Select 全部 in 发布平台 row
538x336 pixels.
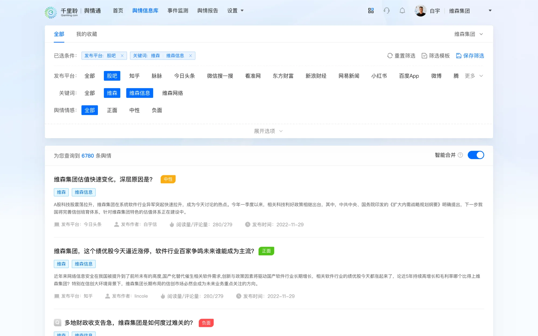click(x=90, y=76)
